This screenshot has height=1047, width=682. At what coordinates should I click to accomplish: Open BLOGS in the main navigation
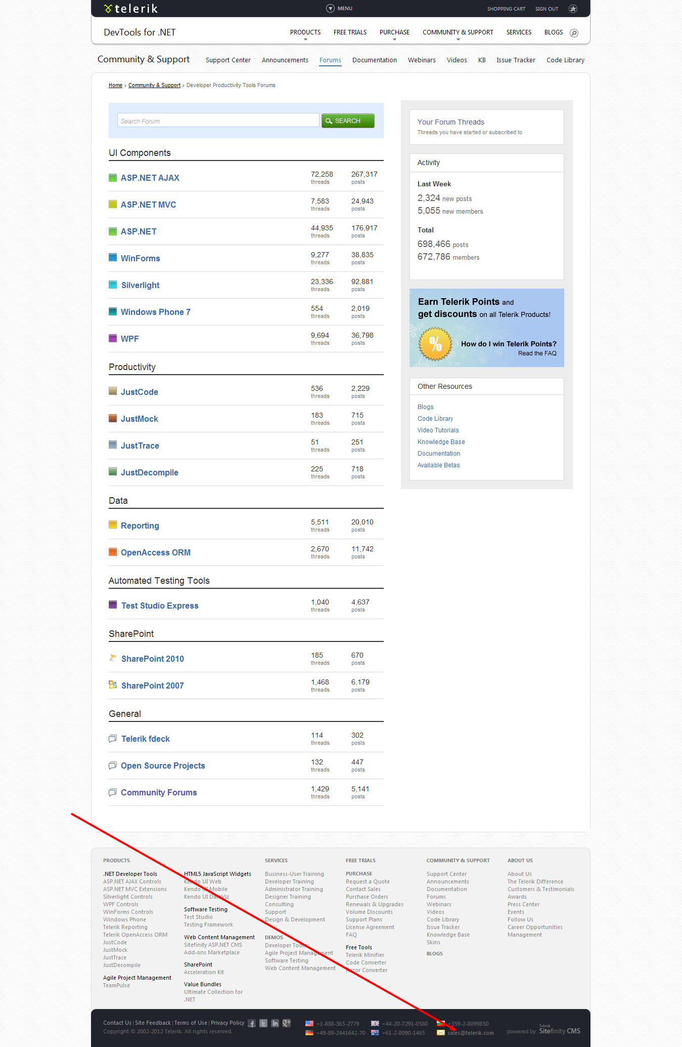554,32
